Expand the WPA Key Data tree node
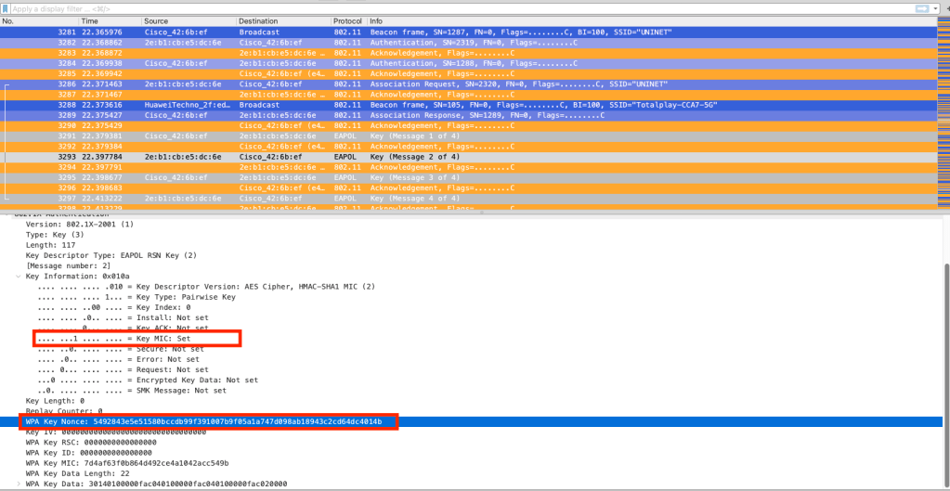Image resolution: width=950 pixels, height=491 pixels. tap(19, 484)
